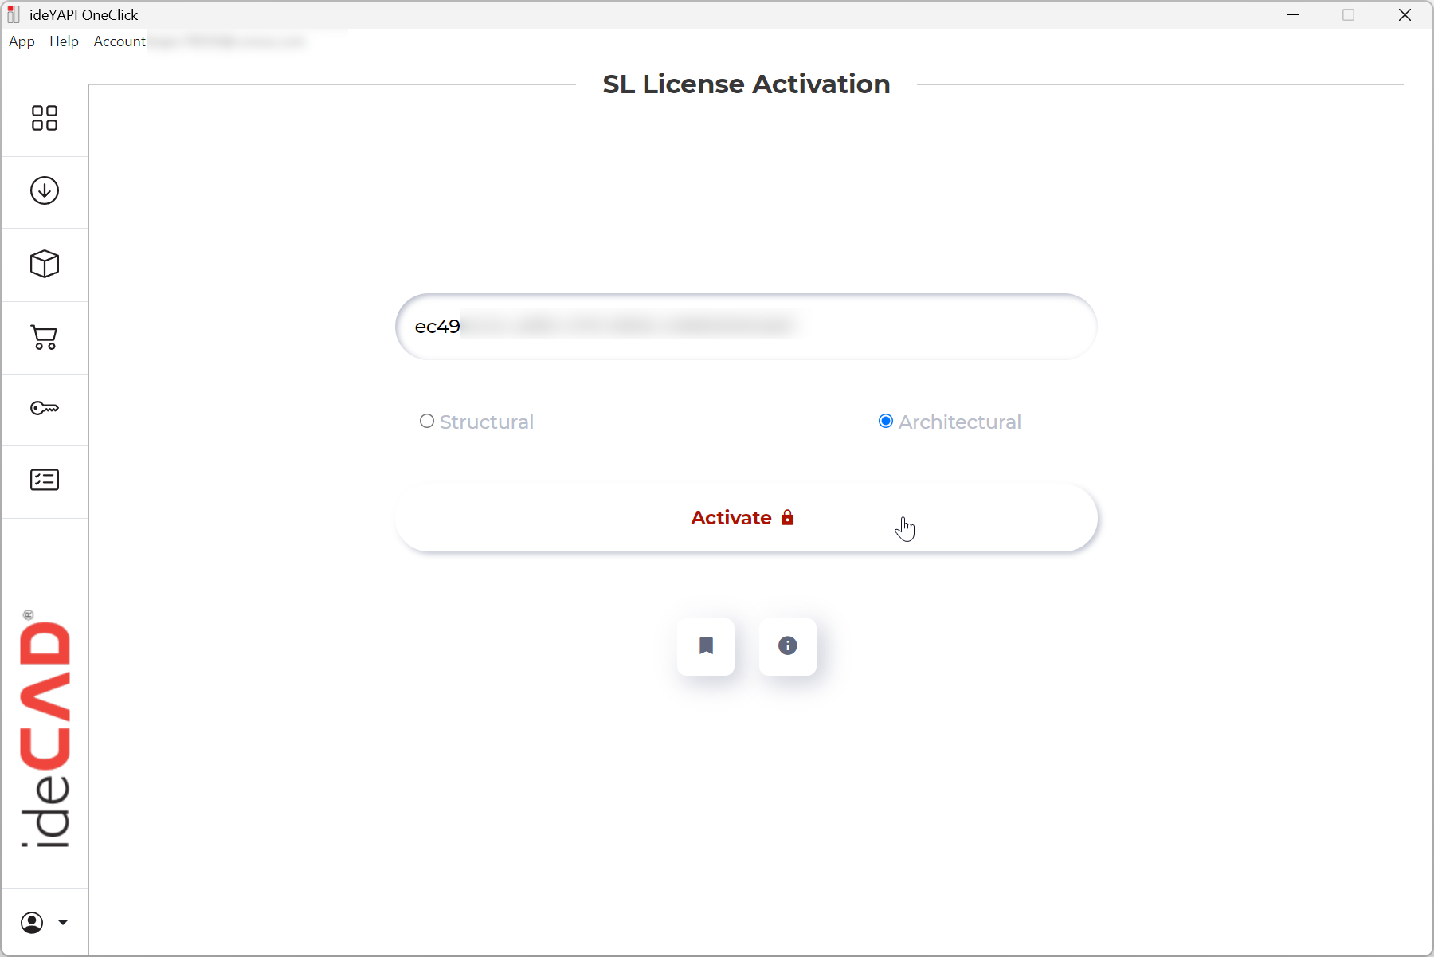Click the Structural label text
The width and height of the screenshot is (1434, 957).
tap(487, 422)
